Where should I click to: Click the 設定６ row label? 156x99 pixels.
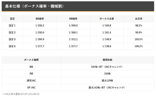click(12, 46)
